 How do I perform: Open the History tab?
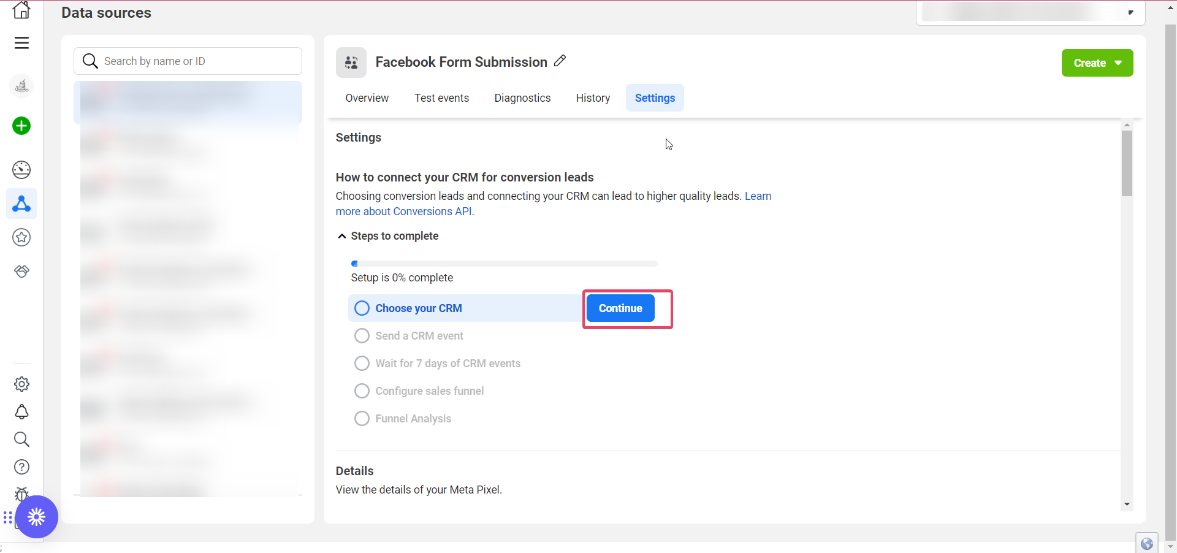593,98
